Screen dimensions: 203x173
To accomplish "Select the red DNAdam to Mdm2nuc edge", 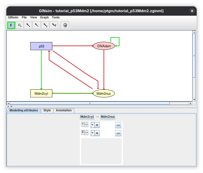I will [104, 70].
